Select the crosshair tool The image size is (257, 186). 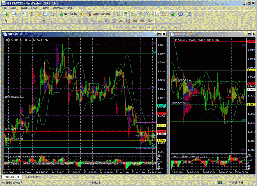point(13,21)
